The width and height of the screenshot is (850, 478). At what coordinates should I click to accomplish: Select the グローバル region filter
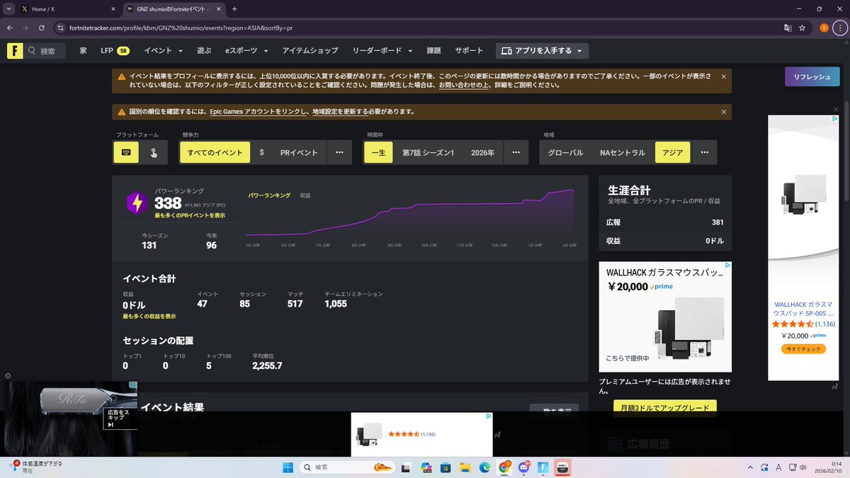tap(565, 152)
